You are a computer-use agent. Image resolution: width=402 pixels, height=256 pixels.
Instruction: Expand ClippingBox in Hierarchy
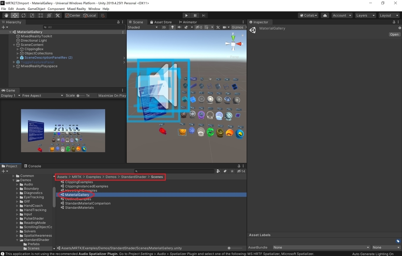coord(18,49)
